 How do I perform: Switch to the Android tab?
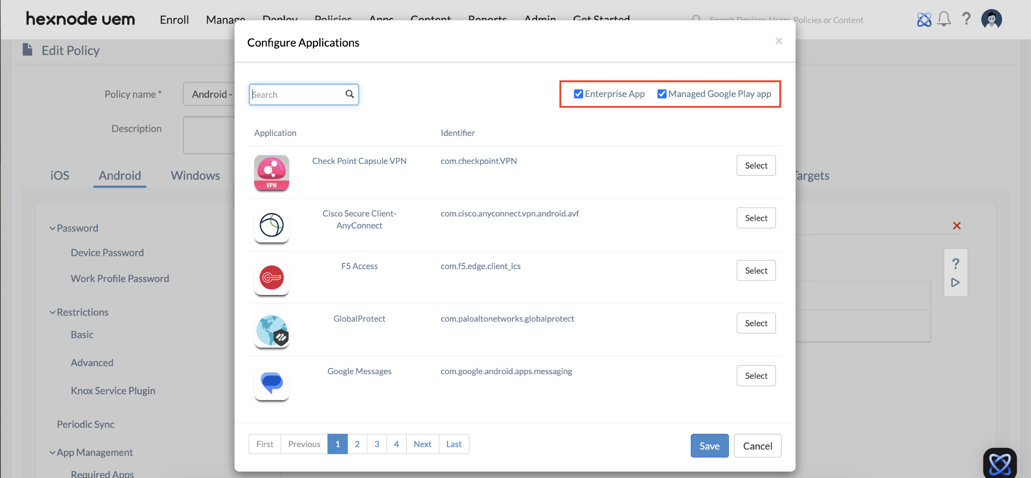(120, 175)
